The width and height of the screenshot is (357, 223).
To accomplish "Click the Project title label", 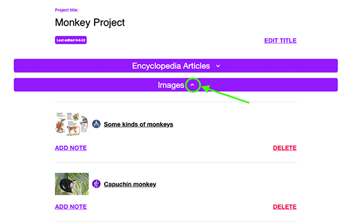I will pyautogui.click(x=67, y=10).
